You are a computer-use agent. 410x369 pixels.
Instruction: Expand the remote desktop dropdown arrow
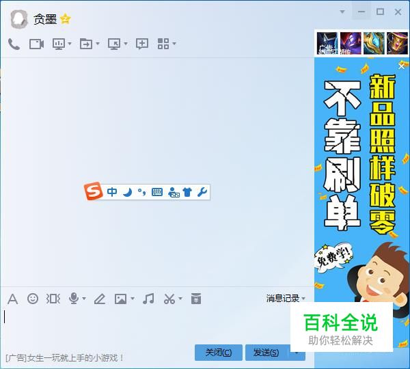coord(126,44)
